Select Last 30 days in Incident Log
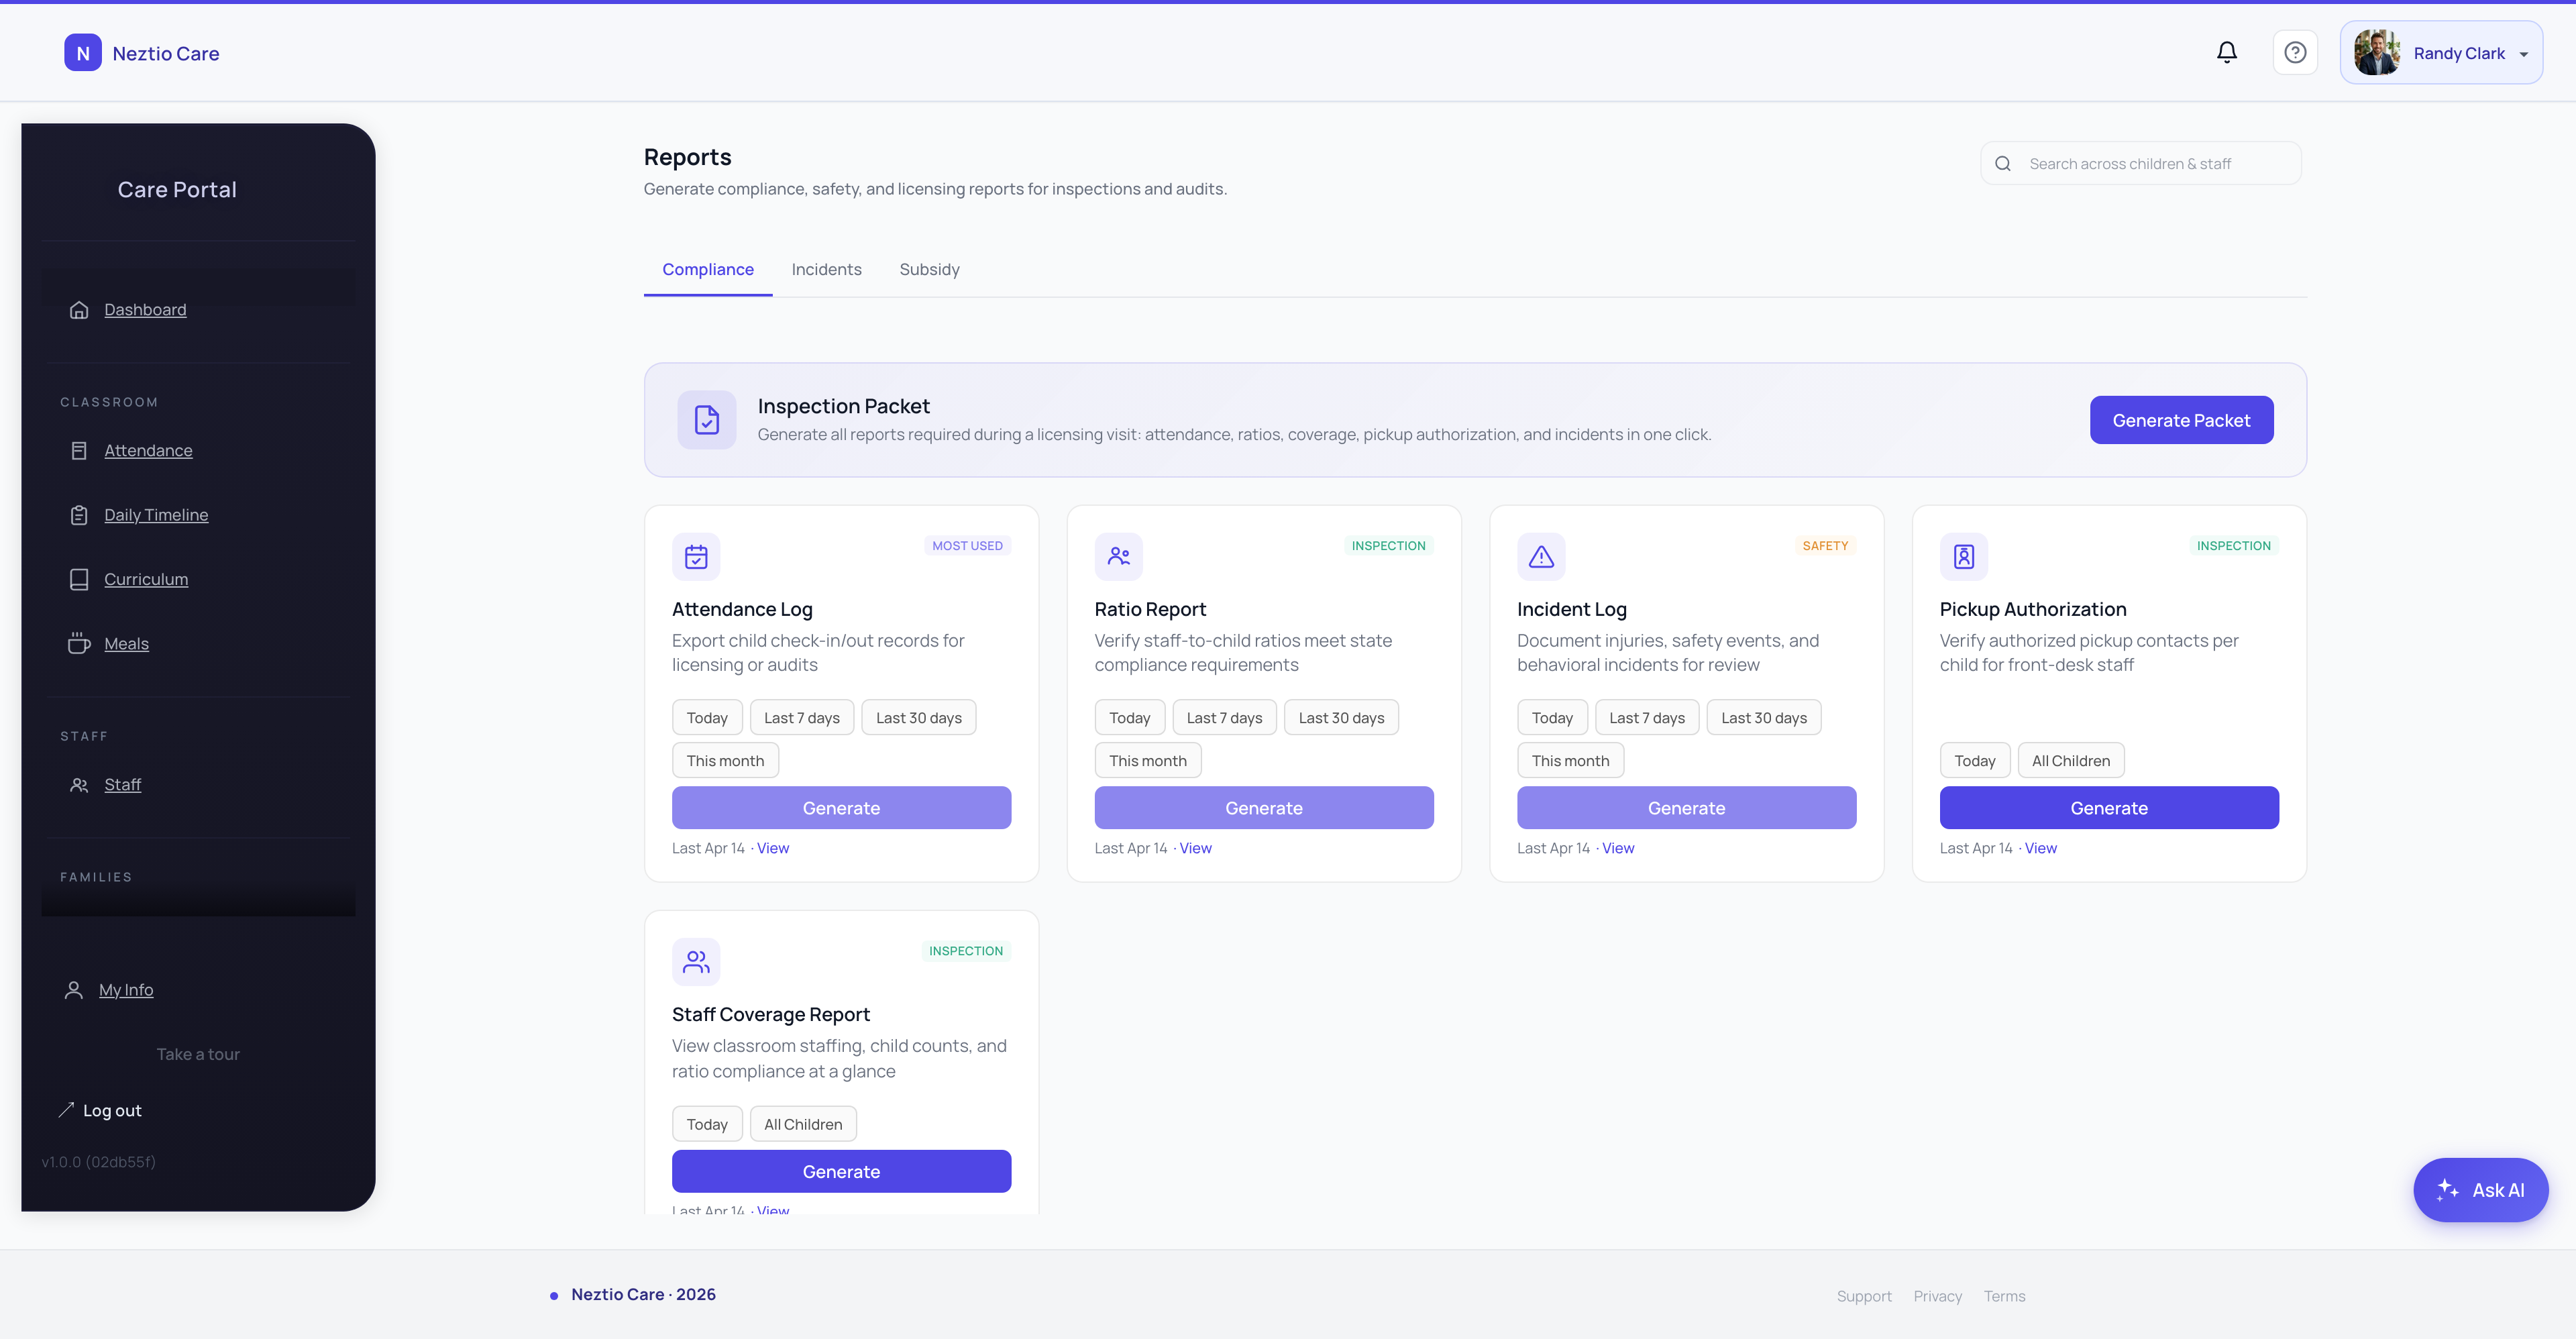Screen dimensions: 2576x1339 (1764, 718)
